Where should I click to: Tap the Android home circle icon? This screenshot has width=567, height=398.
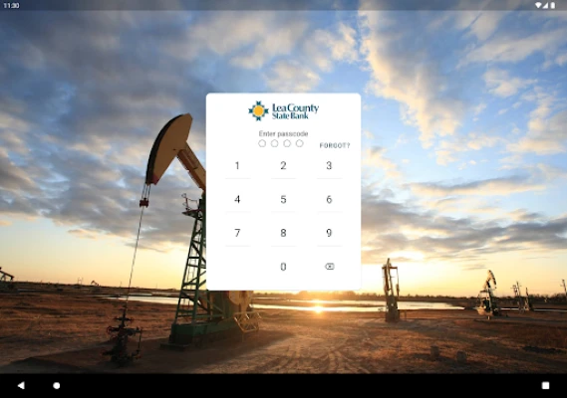pos(57,386)
